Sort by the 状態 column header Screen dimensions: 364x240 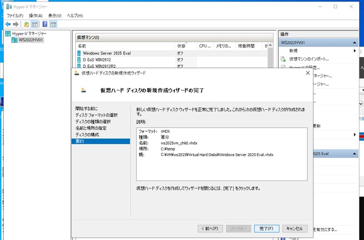pyautogui.click(x=186, y=46)
